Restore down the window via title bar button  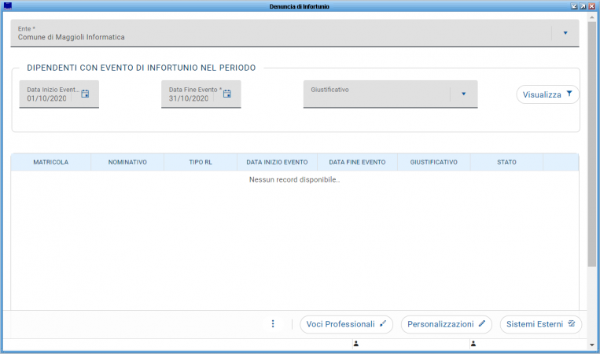click(x=574, y=6)
